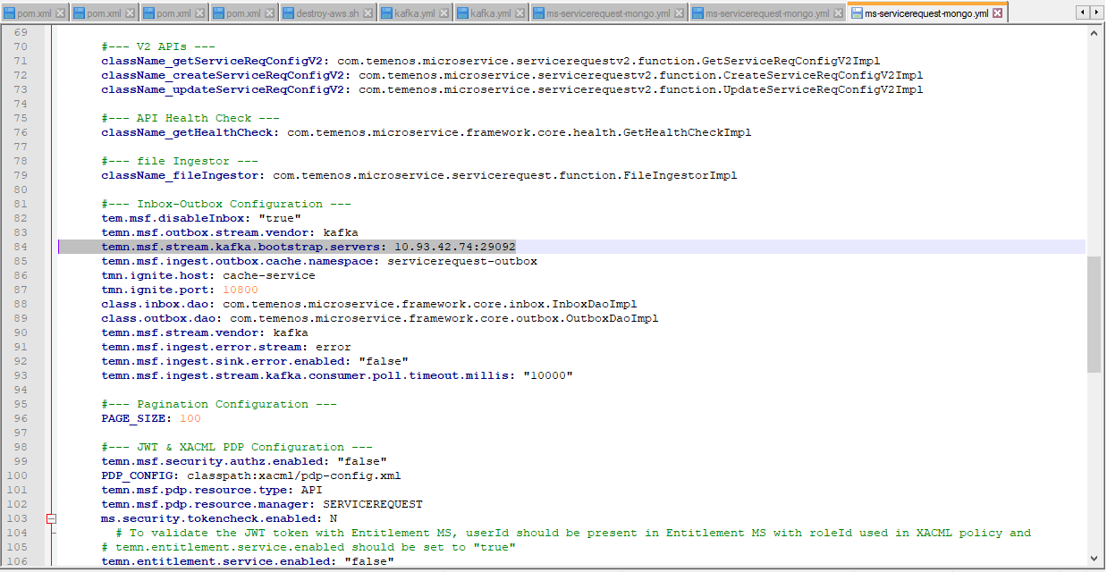1107x572 pixels.
Task: Click the tmn.ignite.port value 10800
Action: [240, 290]
